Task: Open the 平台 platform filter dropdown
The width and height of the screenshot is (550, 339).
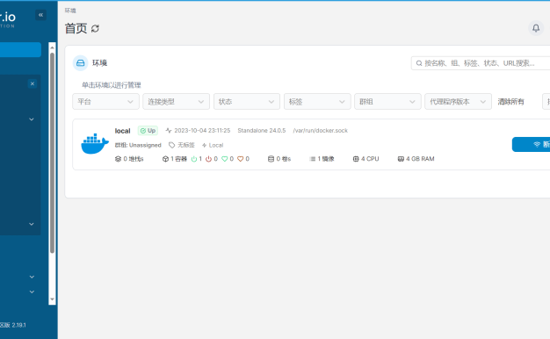Action: click(x=105, y=102)
